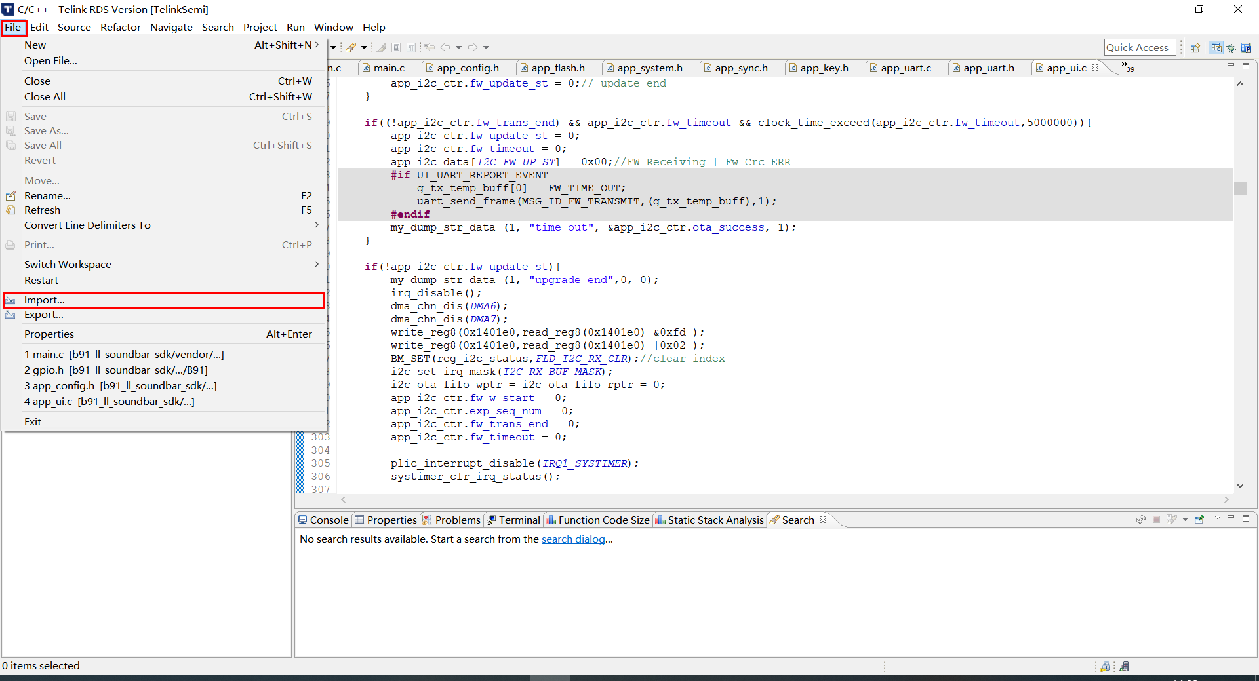
Task: Click the Back navigation arrow icon
Action: pyautogui.click(x=445, y=47)
